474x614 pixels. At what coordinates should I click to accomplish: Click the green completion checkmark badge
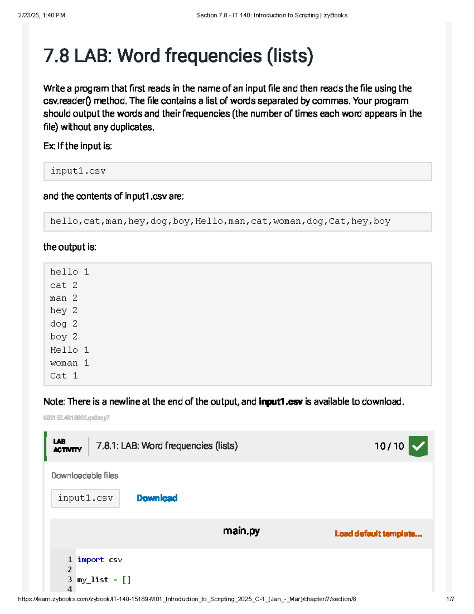click(418, 446)
